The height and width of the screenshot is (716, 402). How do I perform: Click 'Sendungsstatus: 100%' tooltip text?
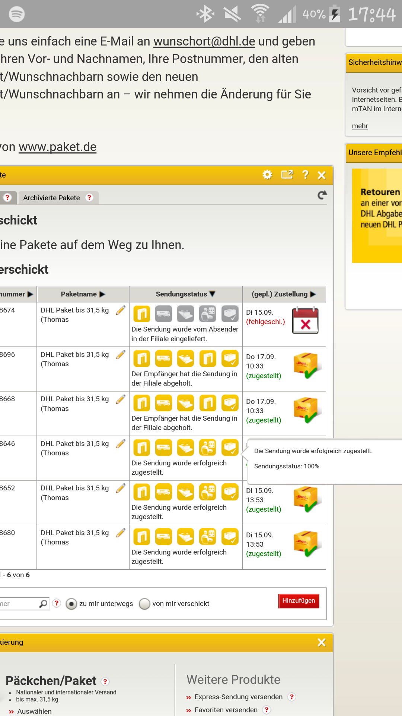287,466
